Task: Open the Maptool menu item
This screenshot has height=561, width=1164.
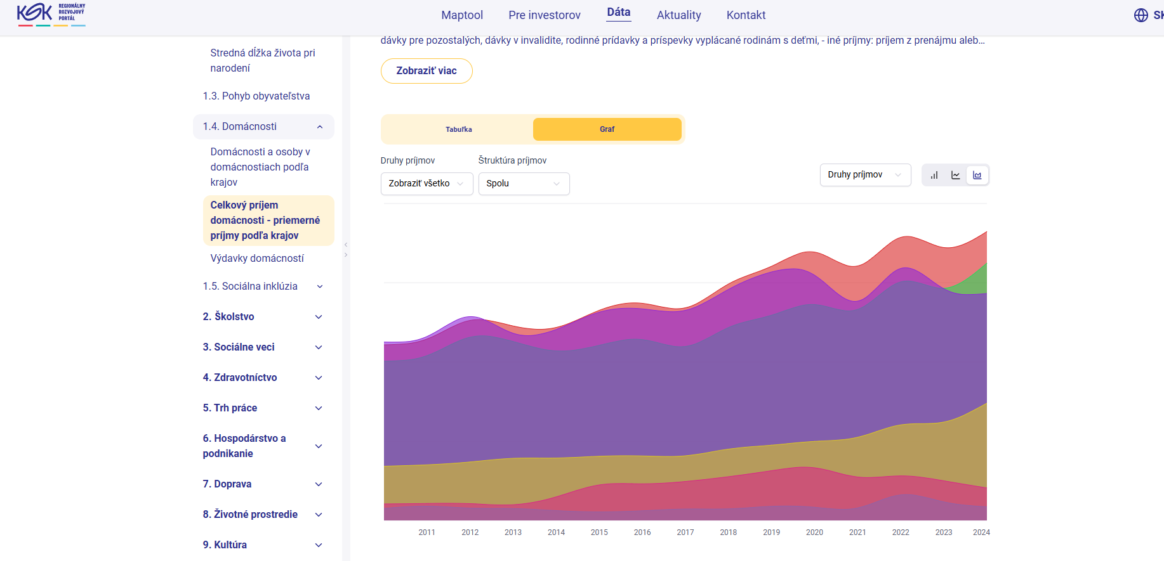Action: coord(462,15)
